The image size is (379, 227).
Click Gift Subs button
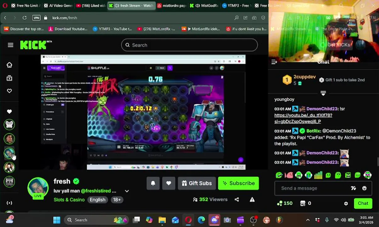click(197, 183)
